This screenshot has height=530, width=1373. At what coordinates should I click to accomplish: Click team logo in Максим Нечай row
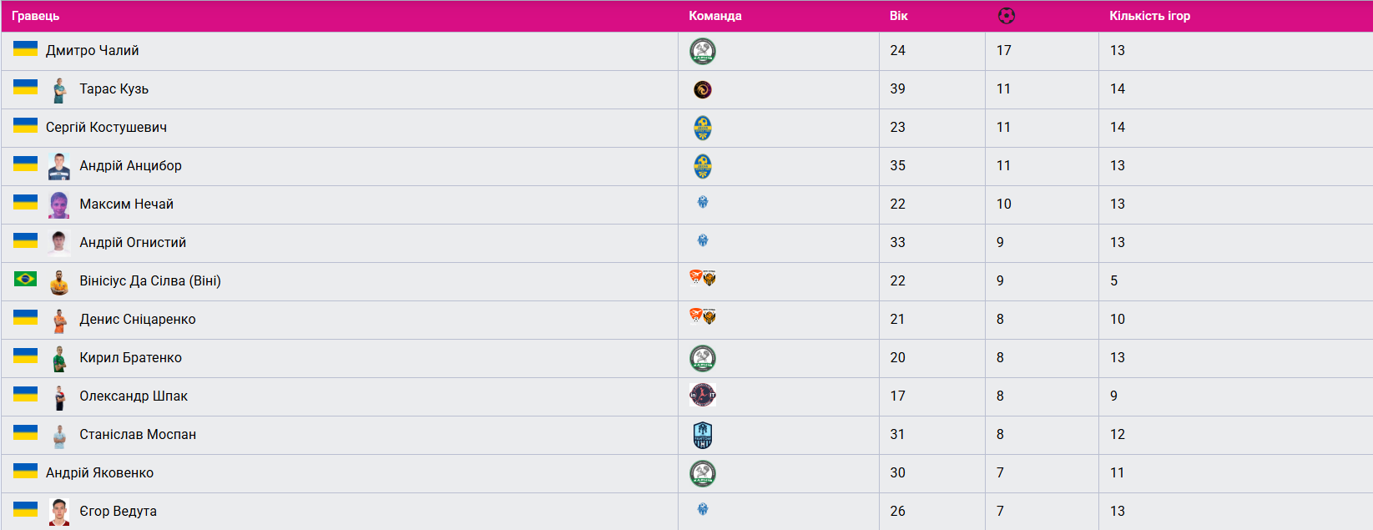(703, 202)
